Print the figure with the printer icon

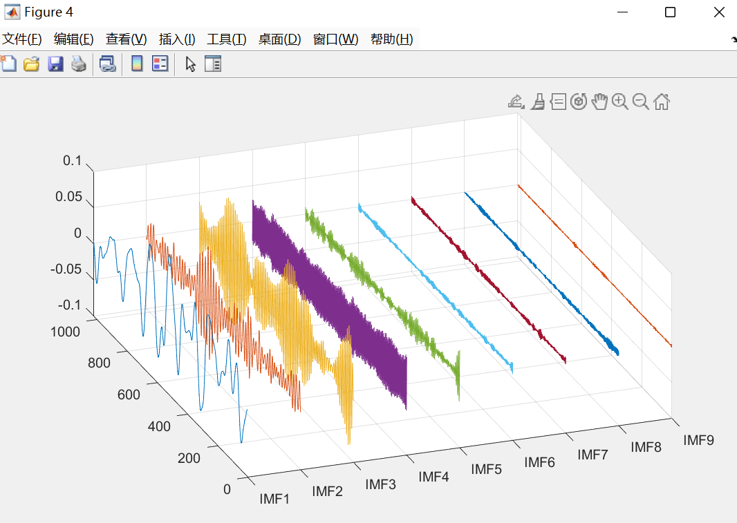click(x=79, y=64)
